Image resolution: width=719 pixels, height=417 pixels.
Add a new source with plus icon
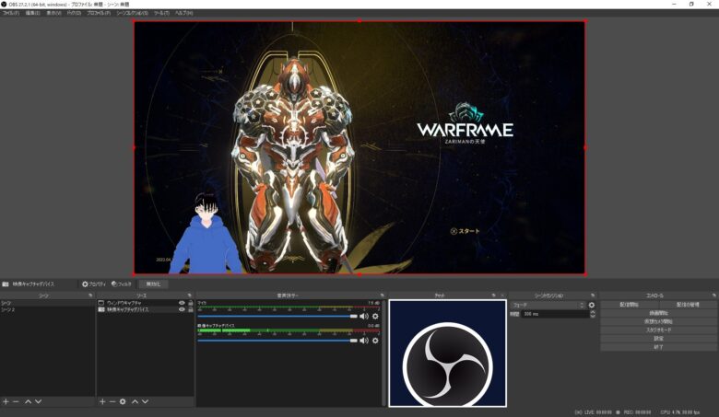click(102, 401)
